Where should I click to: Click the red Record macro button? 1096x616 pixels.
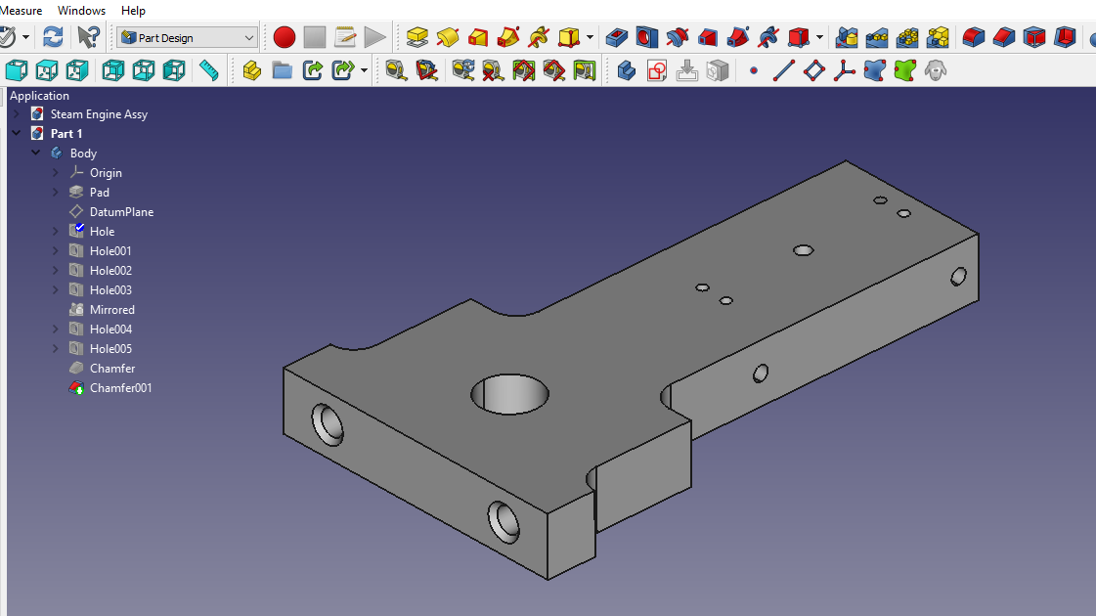click(x=285, y=37)
